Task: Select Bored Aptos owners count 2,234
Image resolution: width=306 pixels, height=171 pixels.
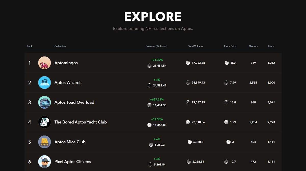Action: [253, 122]
